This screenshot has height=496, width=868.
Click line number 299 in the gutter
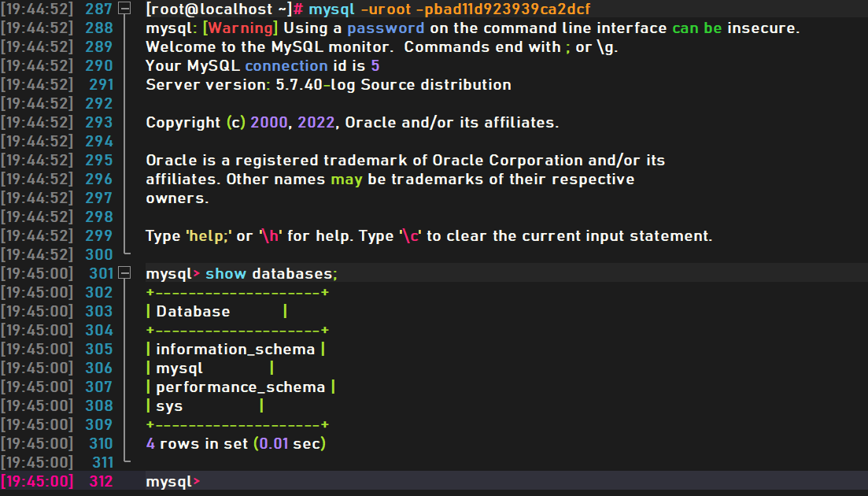98,236
